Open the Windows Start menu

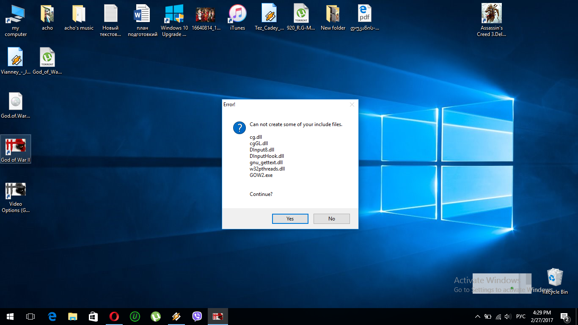tap(10, 317)
